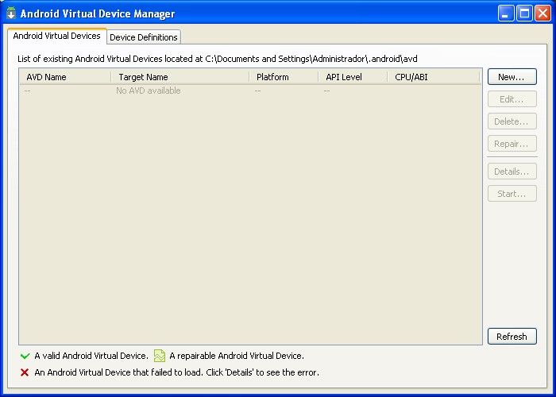The image size is (556, 397).
Task: Open the Device Definitions tab
Action: [x=144, y=37]
